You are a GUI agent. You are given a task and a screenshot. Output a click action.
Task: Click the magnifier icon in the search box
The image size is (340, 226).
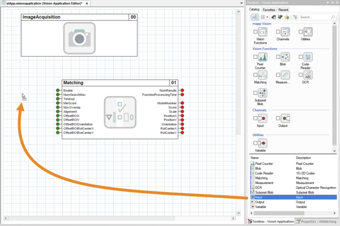(x=333, y=17)
